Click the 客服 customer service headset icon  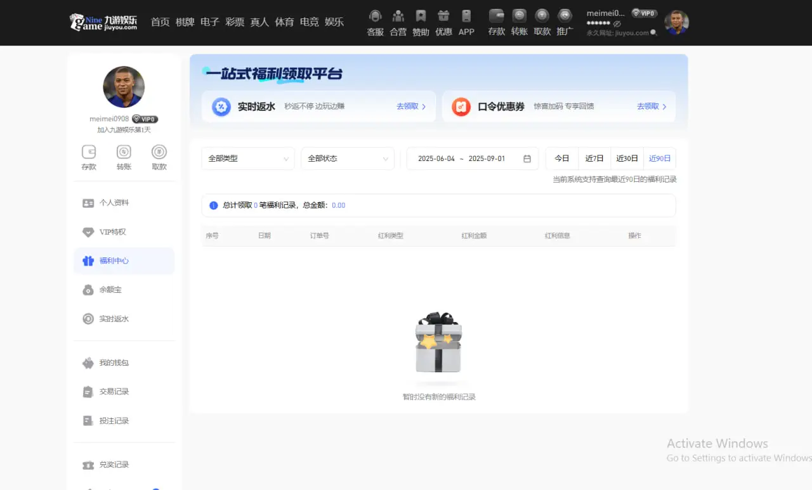(x=375, y=16)
